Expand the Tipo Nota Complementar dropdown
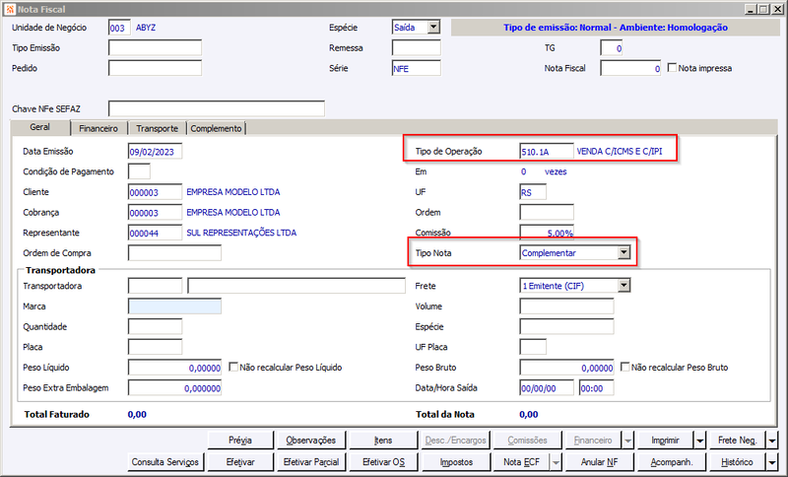Viewport: 788px width, 477px height. 624,252
